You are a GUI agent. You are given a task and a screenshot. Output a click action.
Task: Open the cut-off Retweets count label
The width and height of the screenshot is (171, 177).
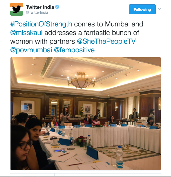pyautogui.click(x=17, y=176)
